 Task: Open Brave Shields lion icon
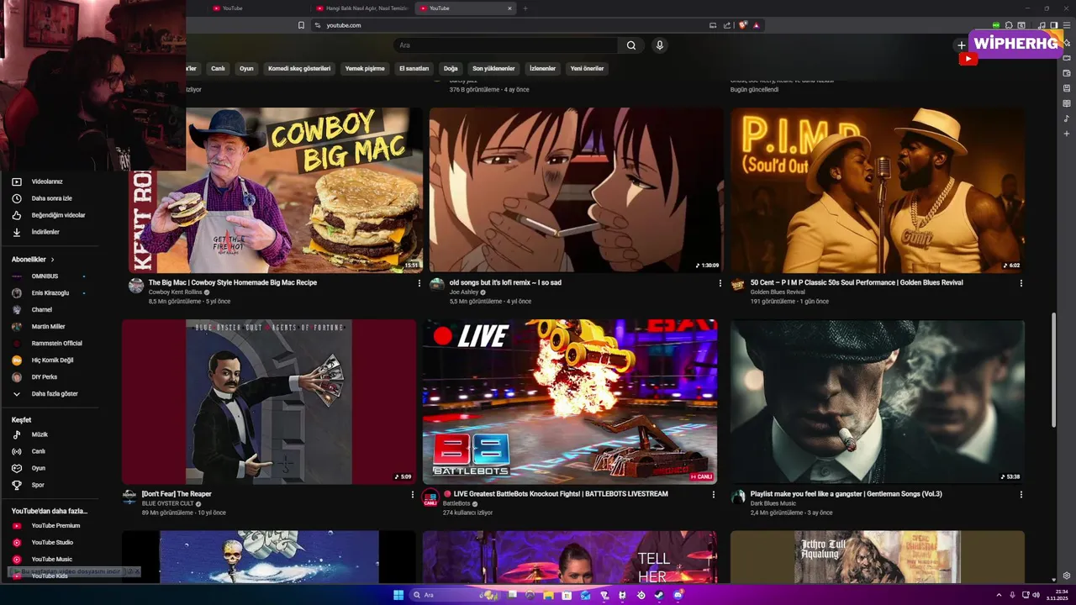point(743,25)
